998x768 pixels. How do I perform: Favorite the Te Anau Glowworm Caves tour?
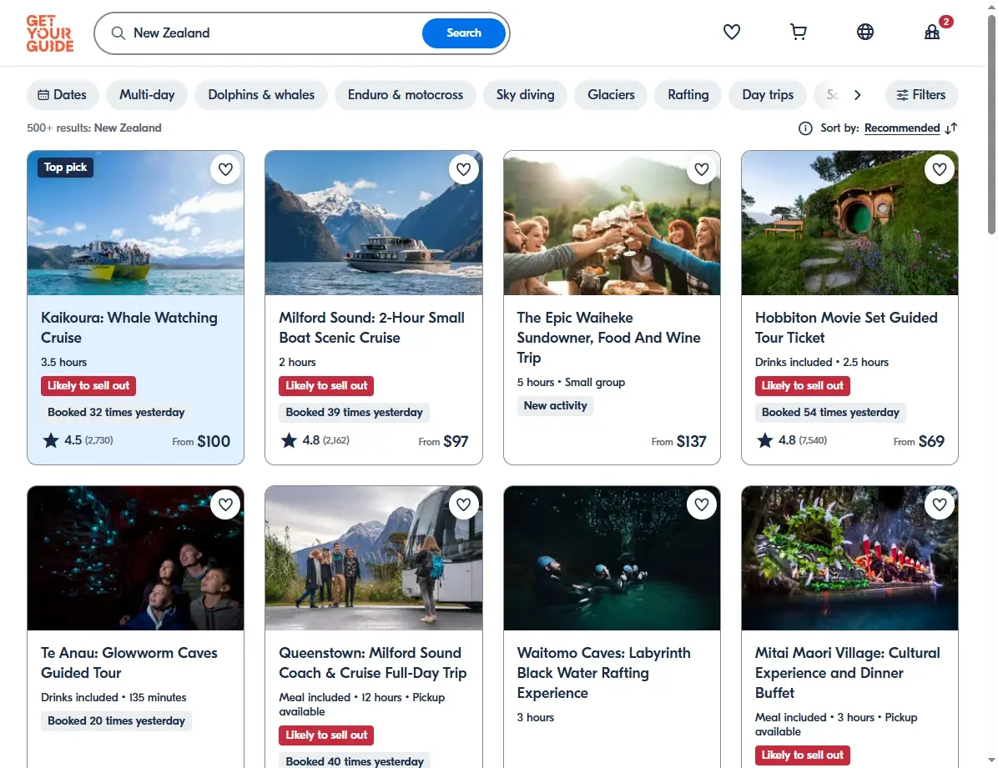[225, 504]
